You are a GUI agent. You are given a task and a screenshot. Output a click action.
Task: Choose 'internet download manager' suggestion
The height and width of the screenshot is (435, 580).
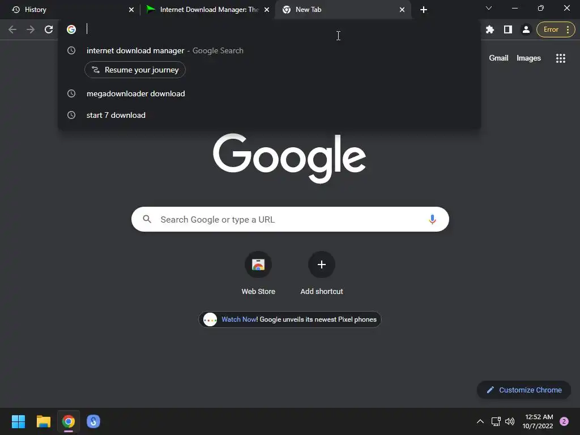tap(269, 50)
